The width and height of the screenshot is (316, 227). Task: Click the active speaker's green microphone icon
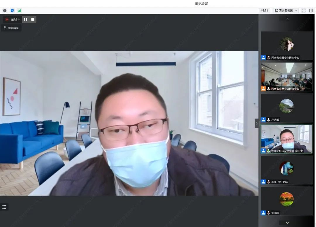click(x=268, y=151)
